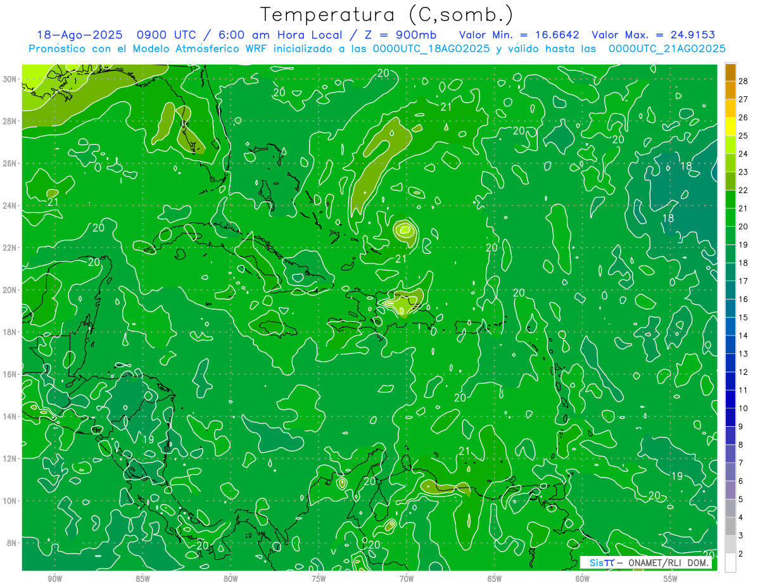The height and width of the screenshot is (587, 760).
Task: Click the color scale label "22"
Action: tap(744, 190)
